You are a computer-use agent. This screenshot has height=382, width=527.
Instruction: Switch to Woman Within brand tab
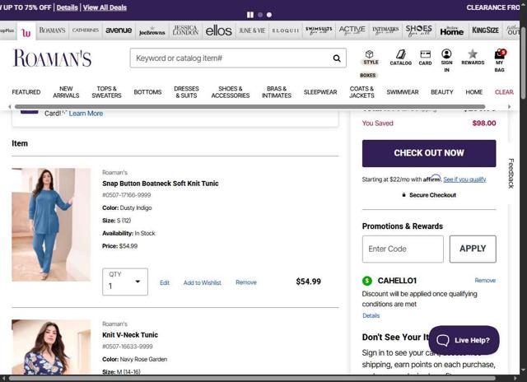(x=26, y=31)
